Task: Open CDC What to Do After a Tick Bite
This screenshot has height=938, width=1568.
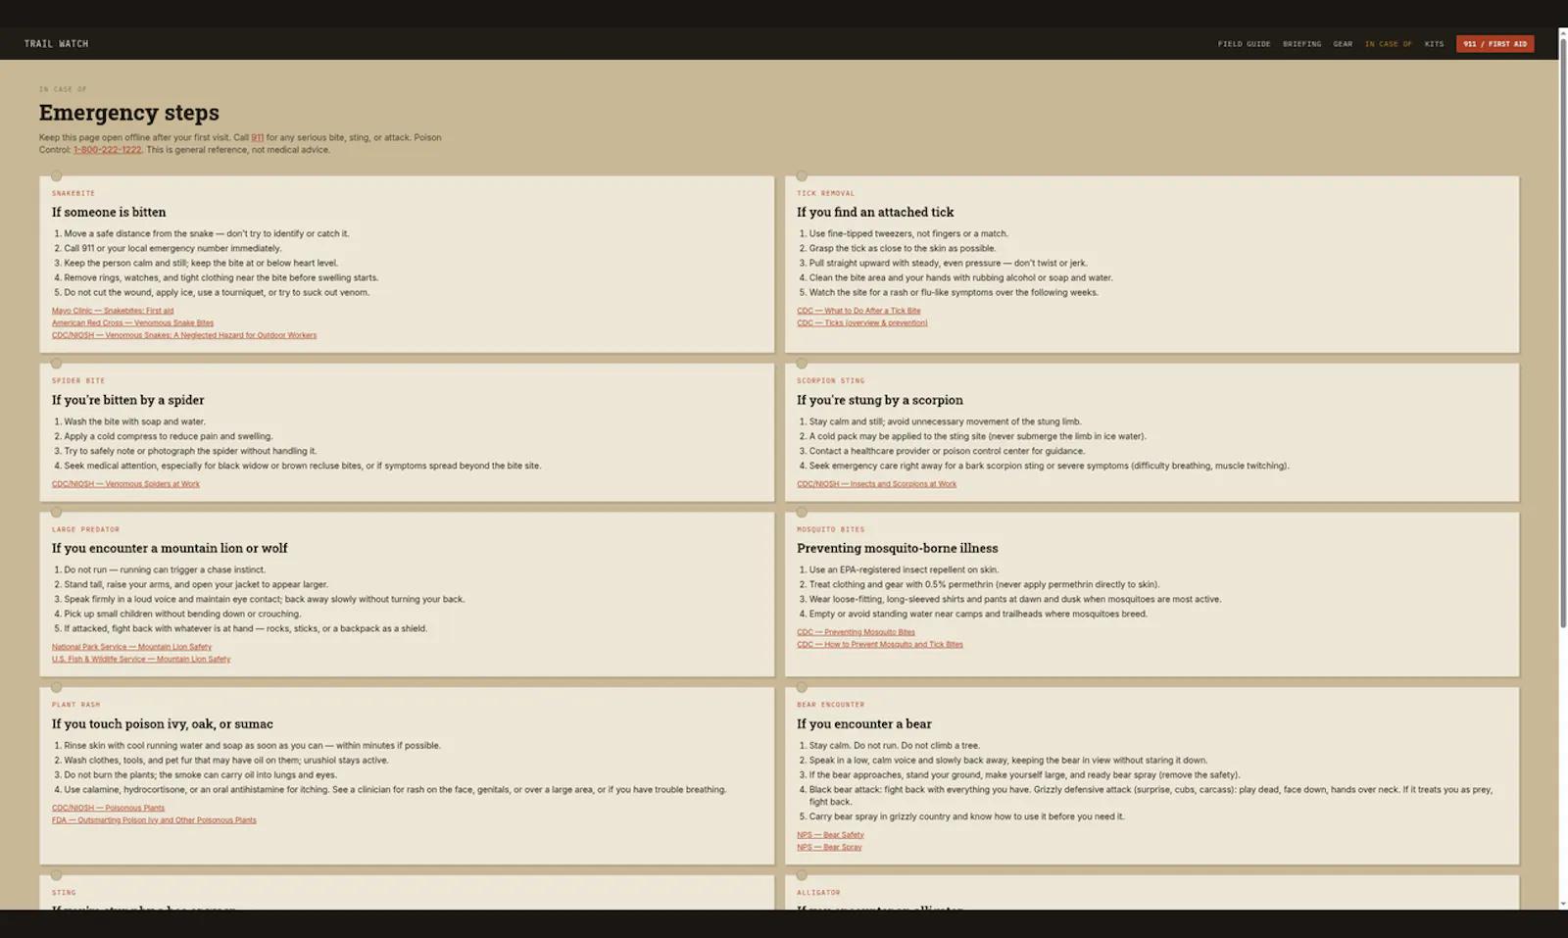Action: (858, 311)
